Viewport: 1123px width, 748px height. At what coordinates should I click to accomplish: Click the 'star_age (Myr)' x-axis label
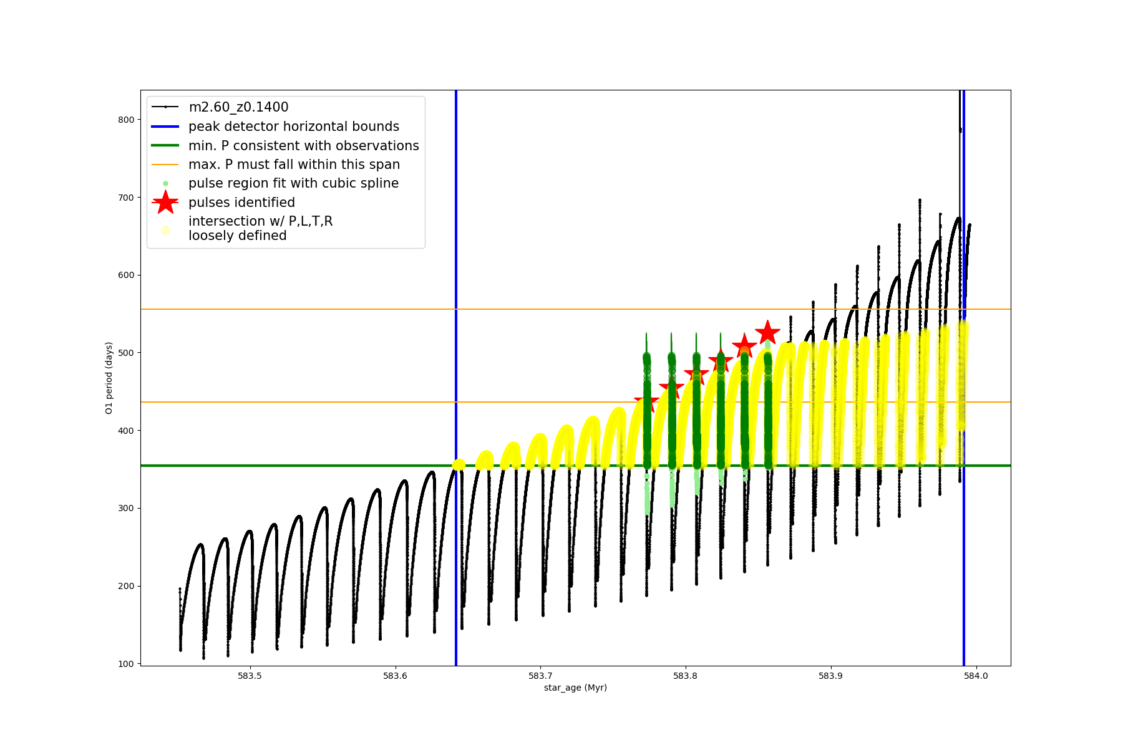[x=575, y=688]
